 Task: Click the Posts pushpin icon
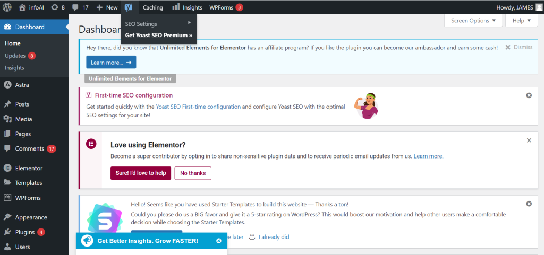[7, 104]
